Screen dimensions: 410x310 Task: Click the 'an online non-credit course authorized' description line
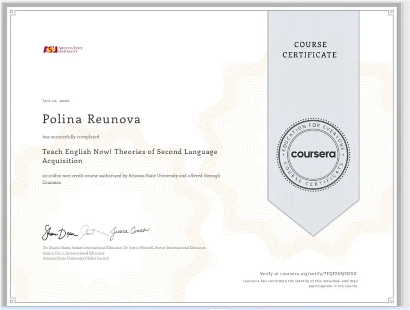131,176
